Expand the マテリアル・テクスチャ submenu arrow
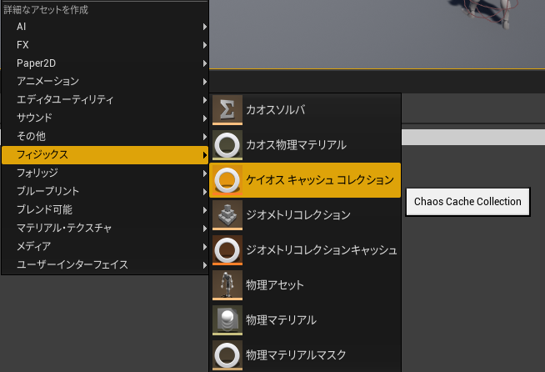The height and width of the screenshot is (372, 545). click(x=205, y=229)
